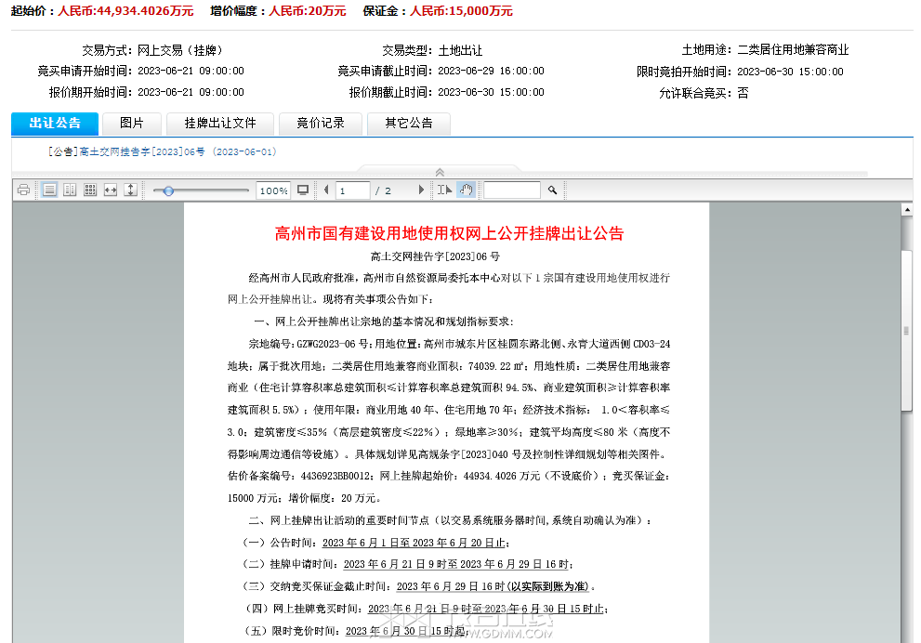
Task: Fit document to page height
Action: coord(130,190)
